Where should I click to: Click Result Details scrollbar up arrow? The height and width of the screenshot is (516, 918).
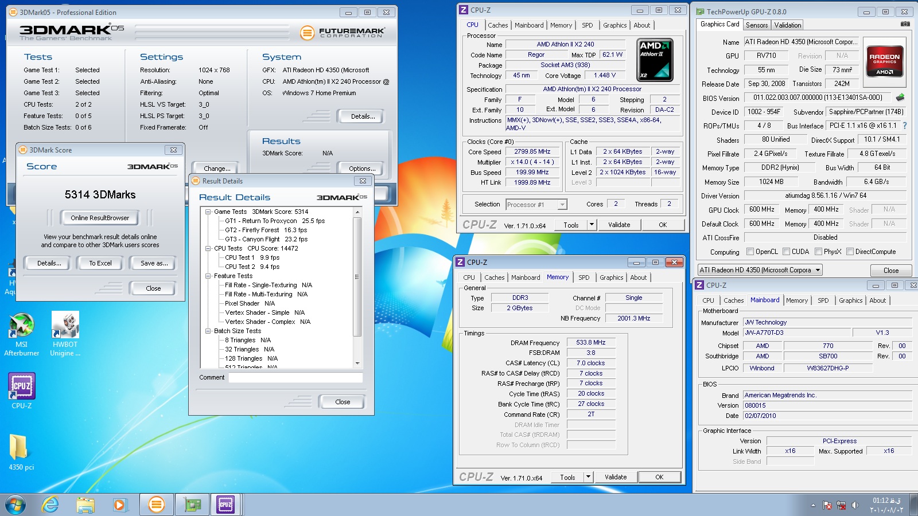pyautogui.click(x=357, y=212)
